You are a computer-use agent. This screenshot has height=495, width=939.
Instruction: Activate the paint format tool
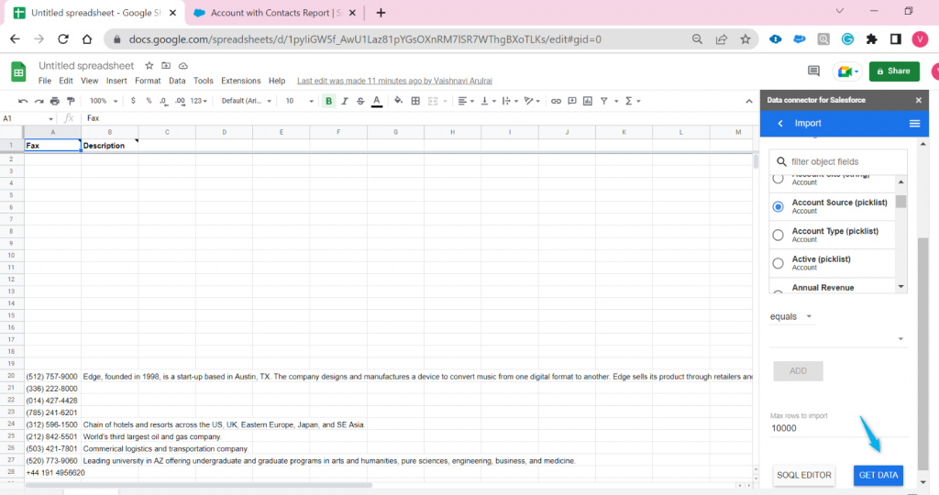71,101
